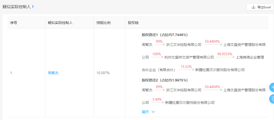Click the 股权链 column header
Viewport: 274px width, 120px height.
coord(133,23)
